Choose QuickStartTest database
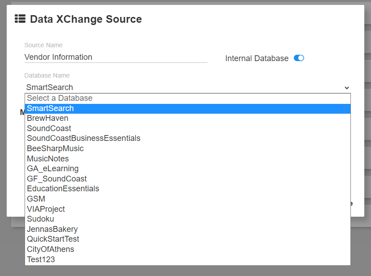This screenshot has width=371, height=276. point(53,239)
